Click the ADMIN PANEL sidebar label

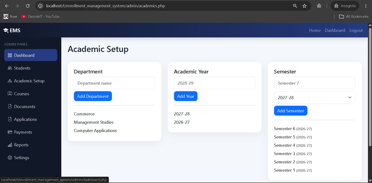click(x=16, y=44)
